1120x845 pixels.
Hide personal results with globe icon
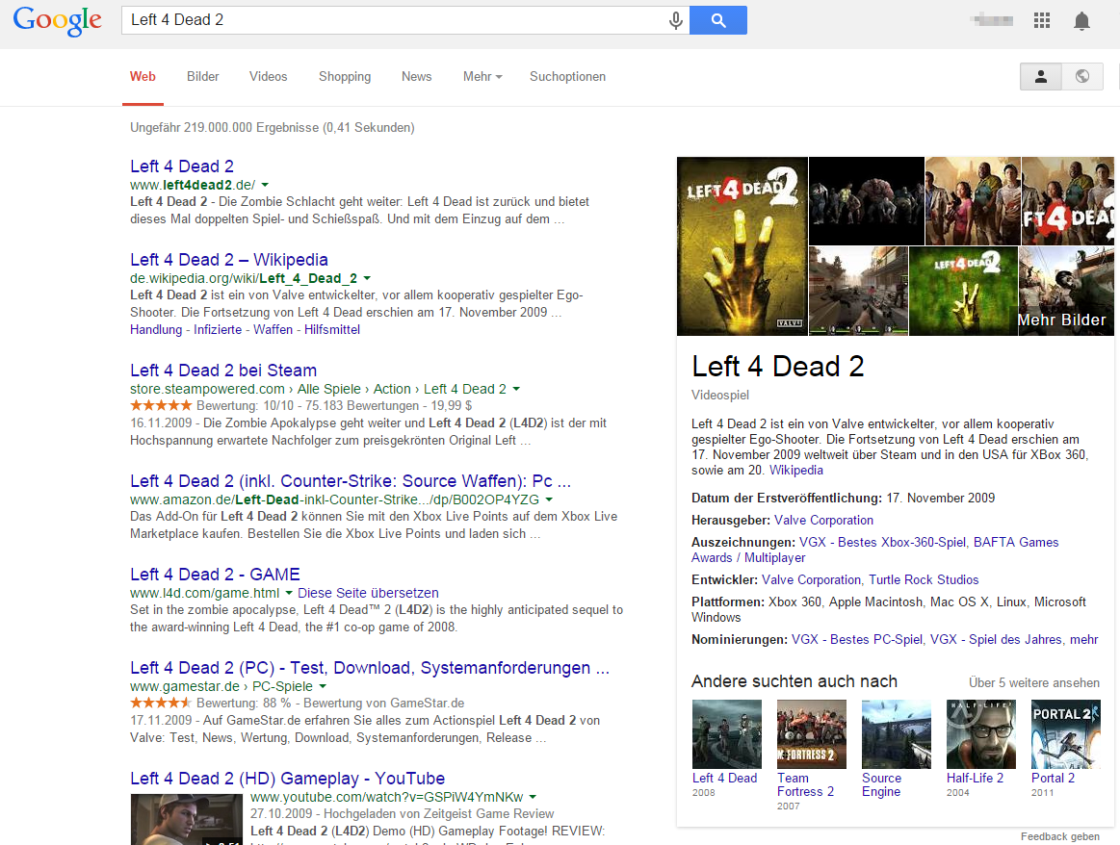click(x=1082, y=76)
